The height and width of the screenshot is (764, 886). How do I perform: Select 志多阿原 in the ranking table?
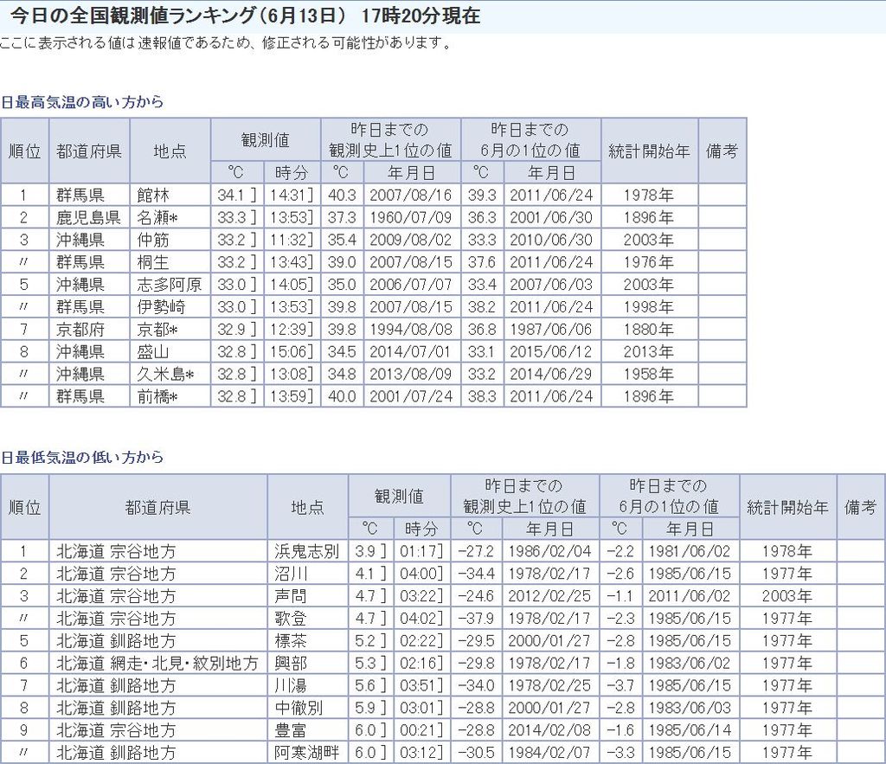[x=168, y=285]
